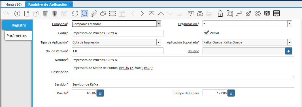Click the calendar history records icon
The image size is (302, 107).
tap(122, 14)
